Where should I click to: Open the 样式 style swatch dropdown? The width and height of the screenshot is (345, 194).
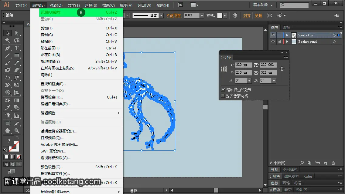[x=225, y=15]
